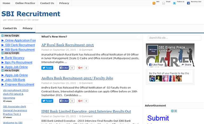Click the first friend avatar in widget

152,79
